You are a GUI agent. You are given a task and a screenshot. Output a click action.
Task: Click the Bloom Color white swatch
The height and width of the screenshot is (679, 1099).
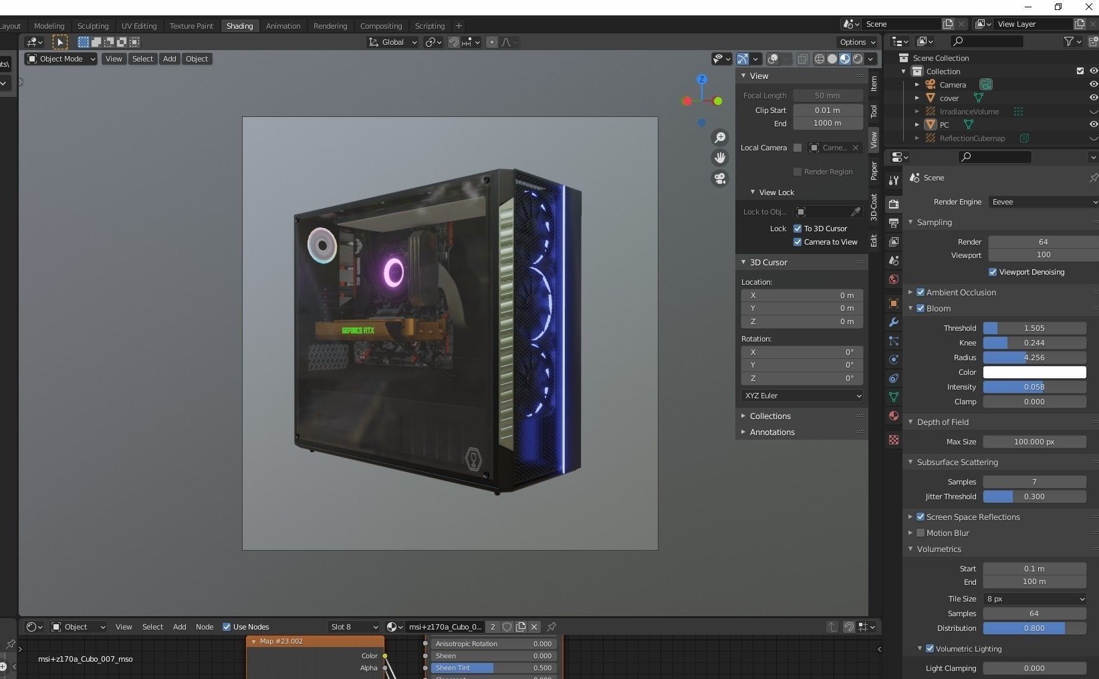(x=1034, y=372)
